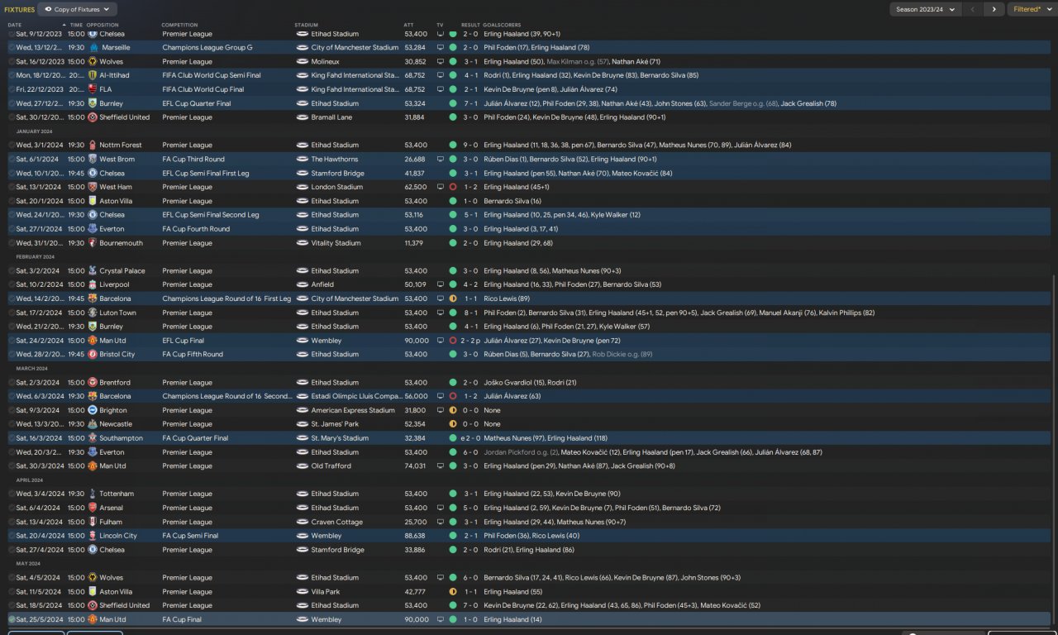
Task: Click the Tottenham club badge
Action: coord(93,494)
